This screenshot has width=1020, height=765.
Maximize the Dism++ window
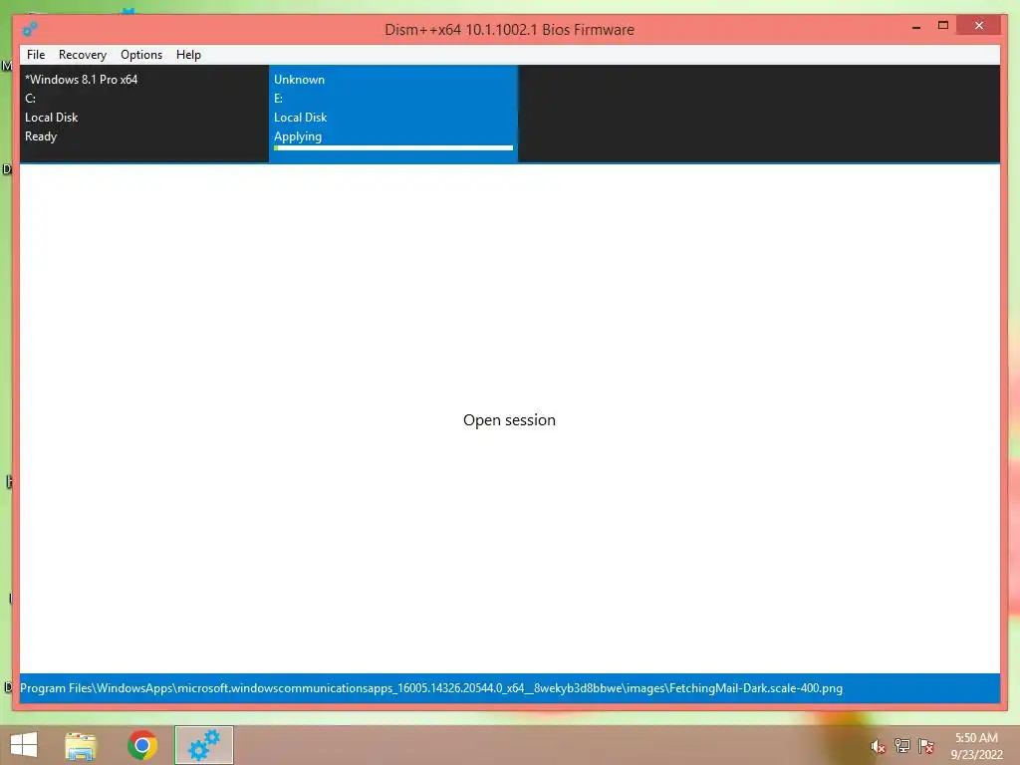coord(943,25)
